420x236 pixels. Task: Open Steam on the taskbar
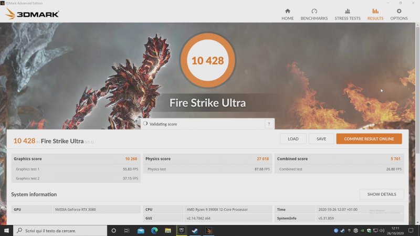pyautogui.click(x=195, y=230)
